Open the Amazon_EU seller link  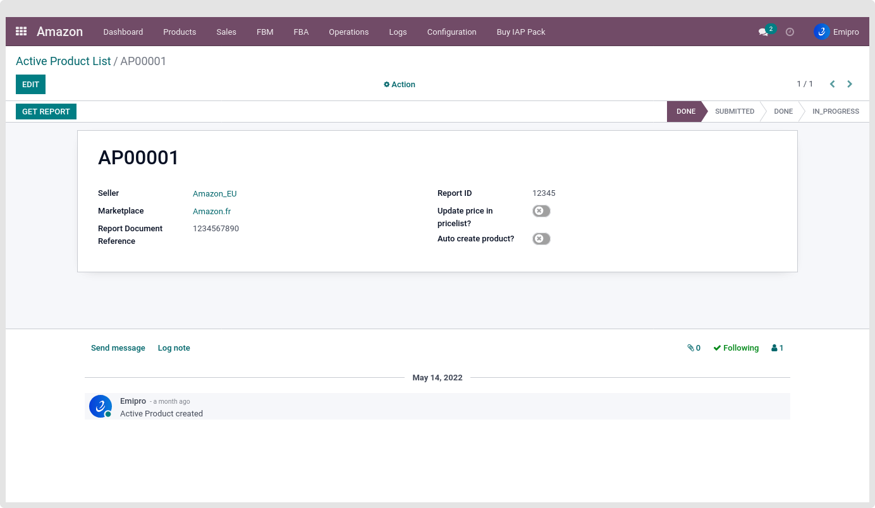(214, 194)
